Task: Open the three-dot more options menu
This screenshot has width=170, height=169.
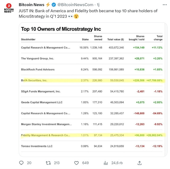Action: (x=165, y=5)
